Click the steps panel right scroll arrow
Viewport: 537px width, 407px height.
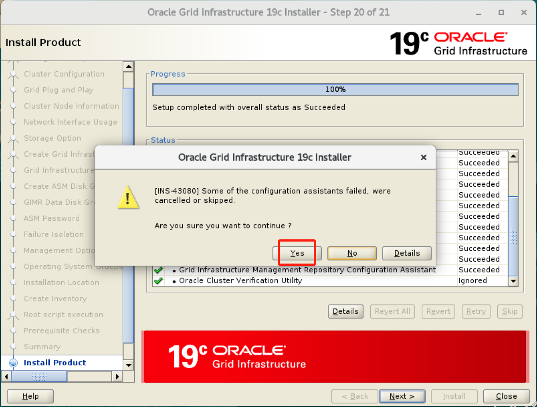pyautogui.click(x=117, y=377)
